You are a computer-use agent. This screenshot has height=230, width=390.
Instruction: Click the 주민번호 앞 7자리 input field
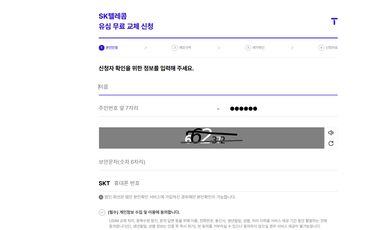tap(157, 108)
